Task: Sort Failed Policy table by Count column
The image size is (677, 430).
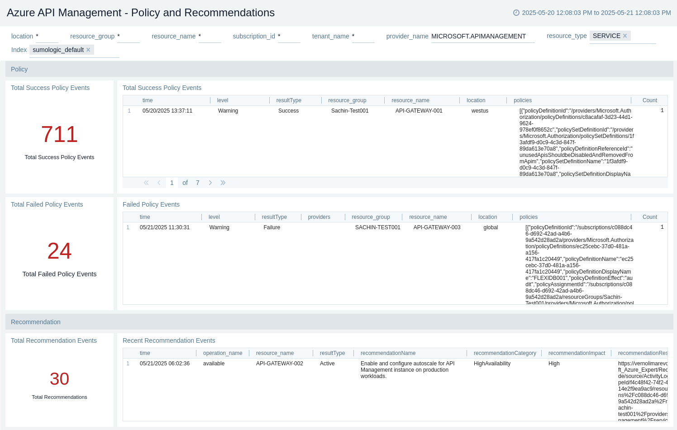Action: (650, 217)
